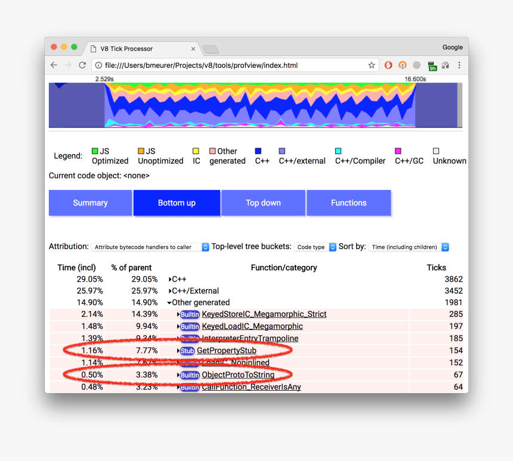The width and height of the screenshot is (513, 461).
Task: Click the 2.529s timeline start marker
Action: 104,79
